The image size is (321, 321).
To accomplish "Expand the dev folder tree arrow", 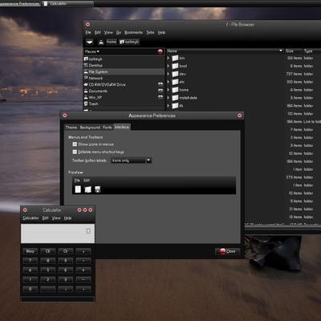I will (169, 74).
